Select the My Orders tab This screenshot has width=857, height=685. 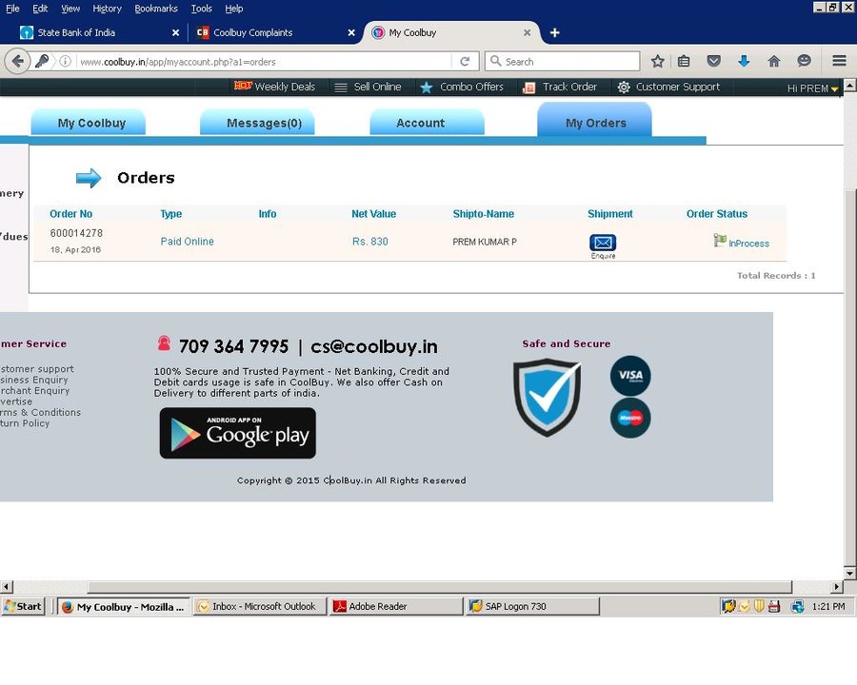[596, 121]
